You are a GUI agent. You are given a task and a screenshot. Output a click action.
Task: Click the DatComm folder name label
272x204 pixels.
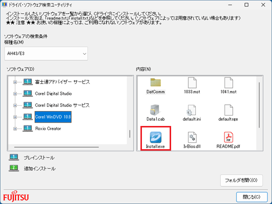[x=156, y=92]
